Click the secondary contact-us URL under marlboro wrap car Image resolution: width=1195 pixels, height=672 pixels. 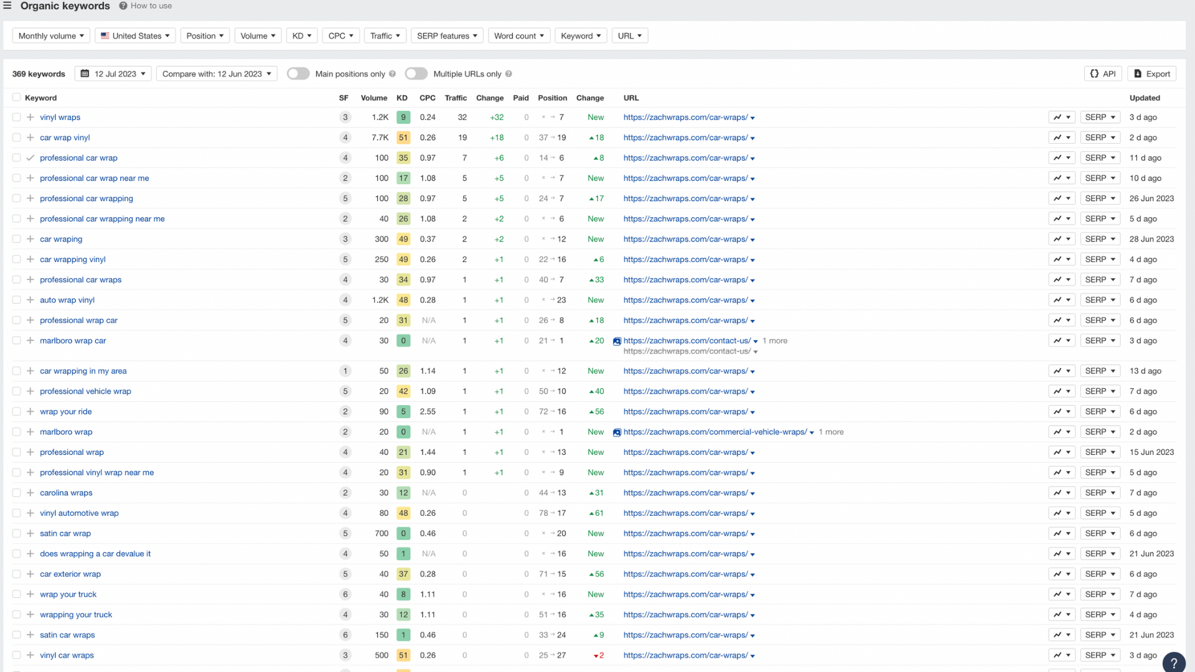[687, 351]
